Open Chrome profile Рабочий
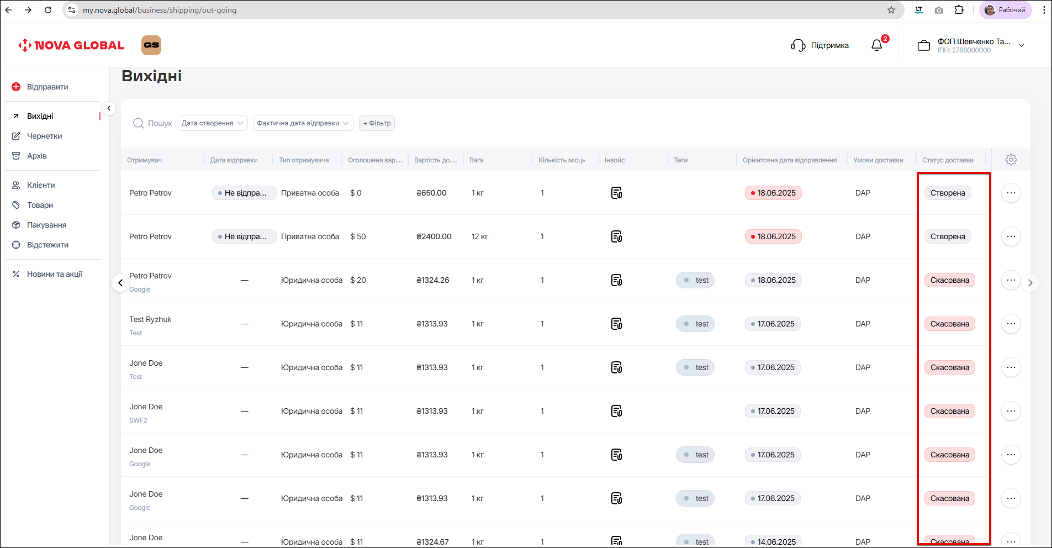The image size is (1052, 548). click(x=1005, y=10)
